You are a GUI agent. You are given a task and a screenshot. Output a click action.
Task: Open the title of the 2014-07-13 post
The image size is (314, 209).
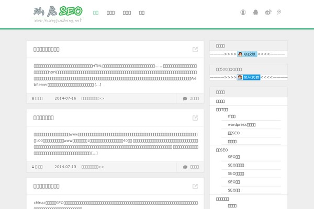pyautogui.click(x=43, y=118)
